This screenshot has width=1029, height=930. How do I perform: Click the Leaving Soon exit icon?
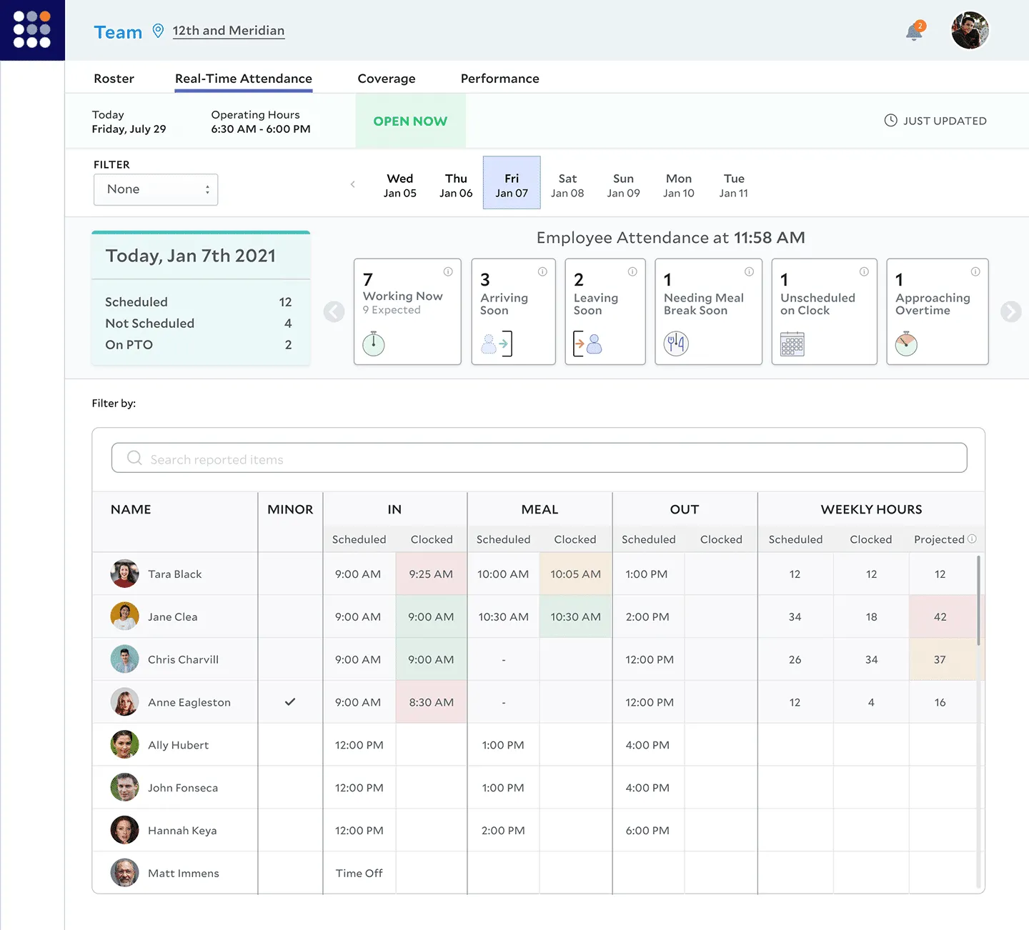[x=588, y=344]
